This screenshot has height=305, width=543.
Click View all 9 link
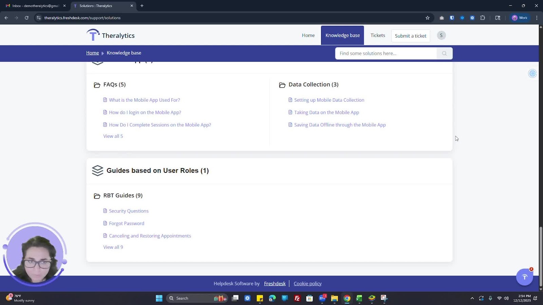tap(113, 247)
